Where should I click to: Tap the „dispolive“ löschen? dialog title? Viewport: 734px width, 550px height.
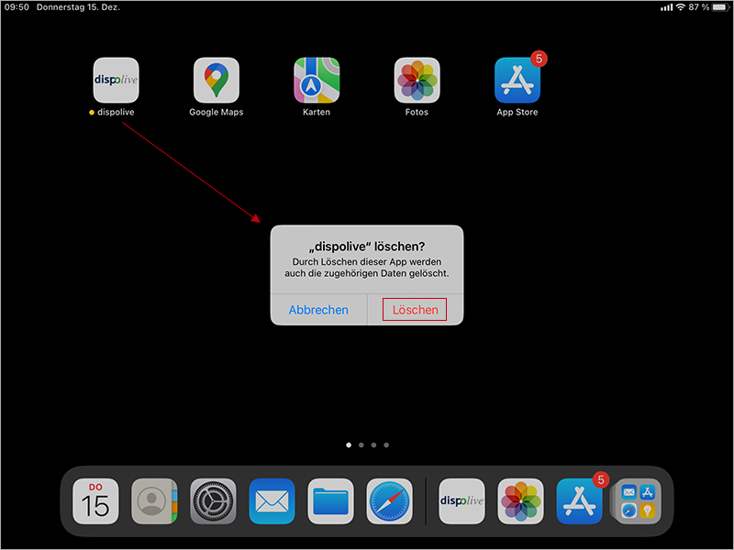point(367,247)
